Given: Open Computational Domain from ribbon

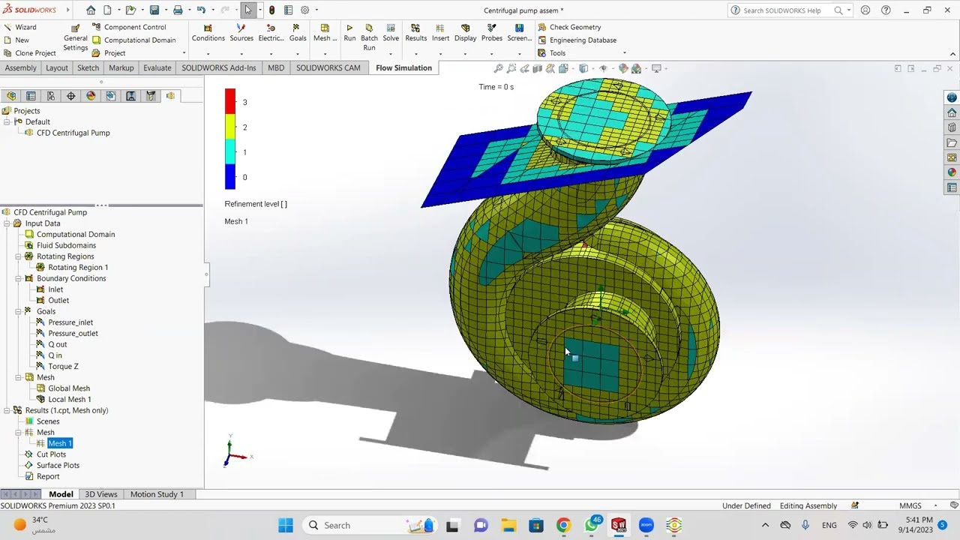Looking at the screenshot, I should [134, 40].
